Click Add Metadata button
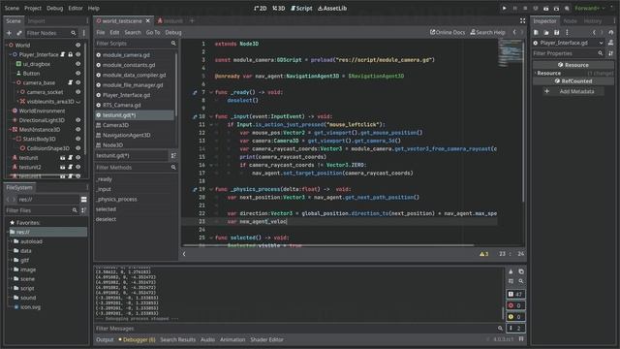Screen dimensions: 620x349 point(573,91)
